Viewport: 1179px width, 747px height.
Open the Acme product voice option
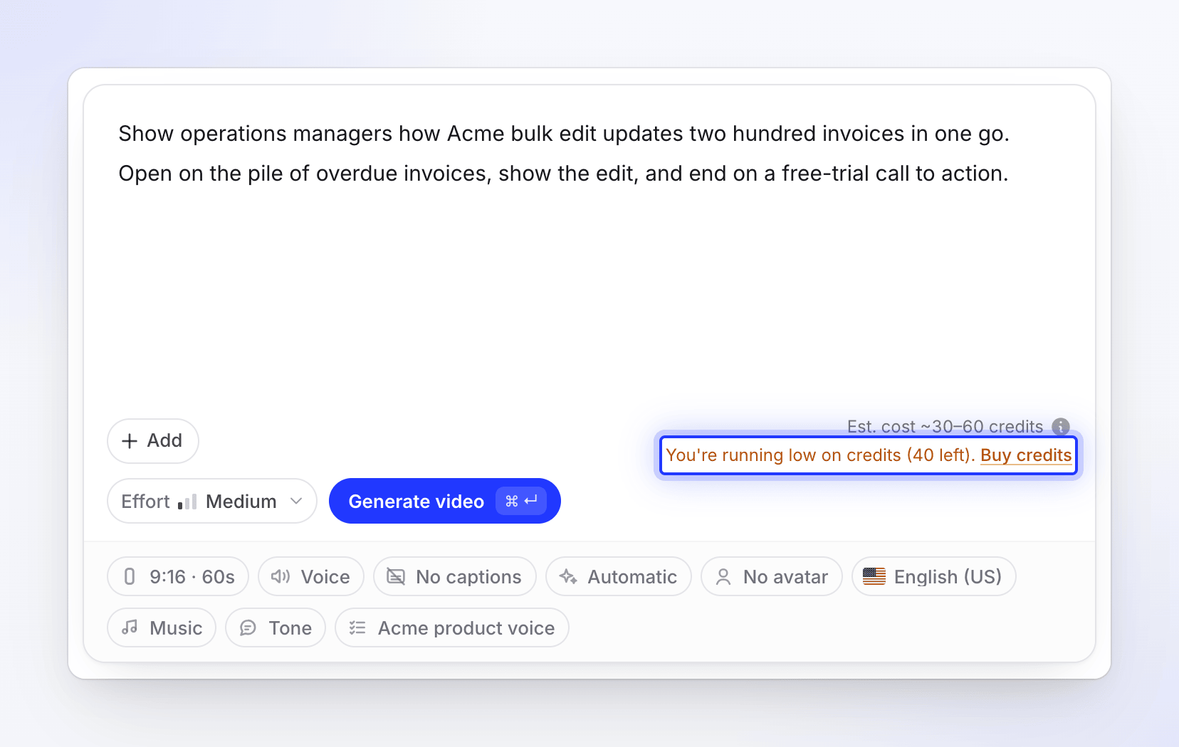point(452,627)
